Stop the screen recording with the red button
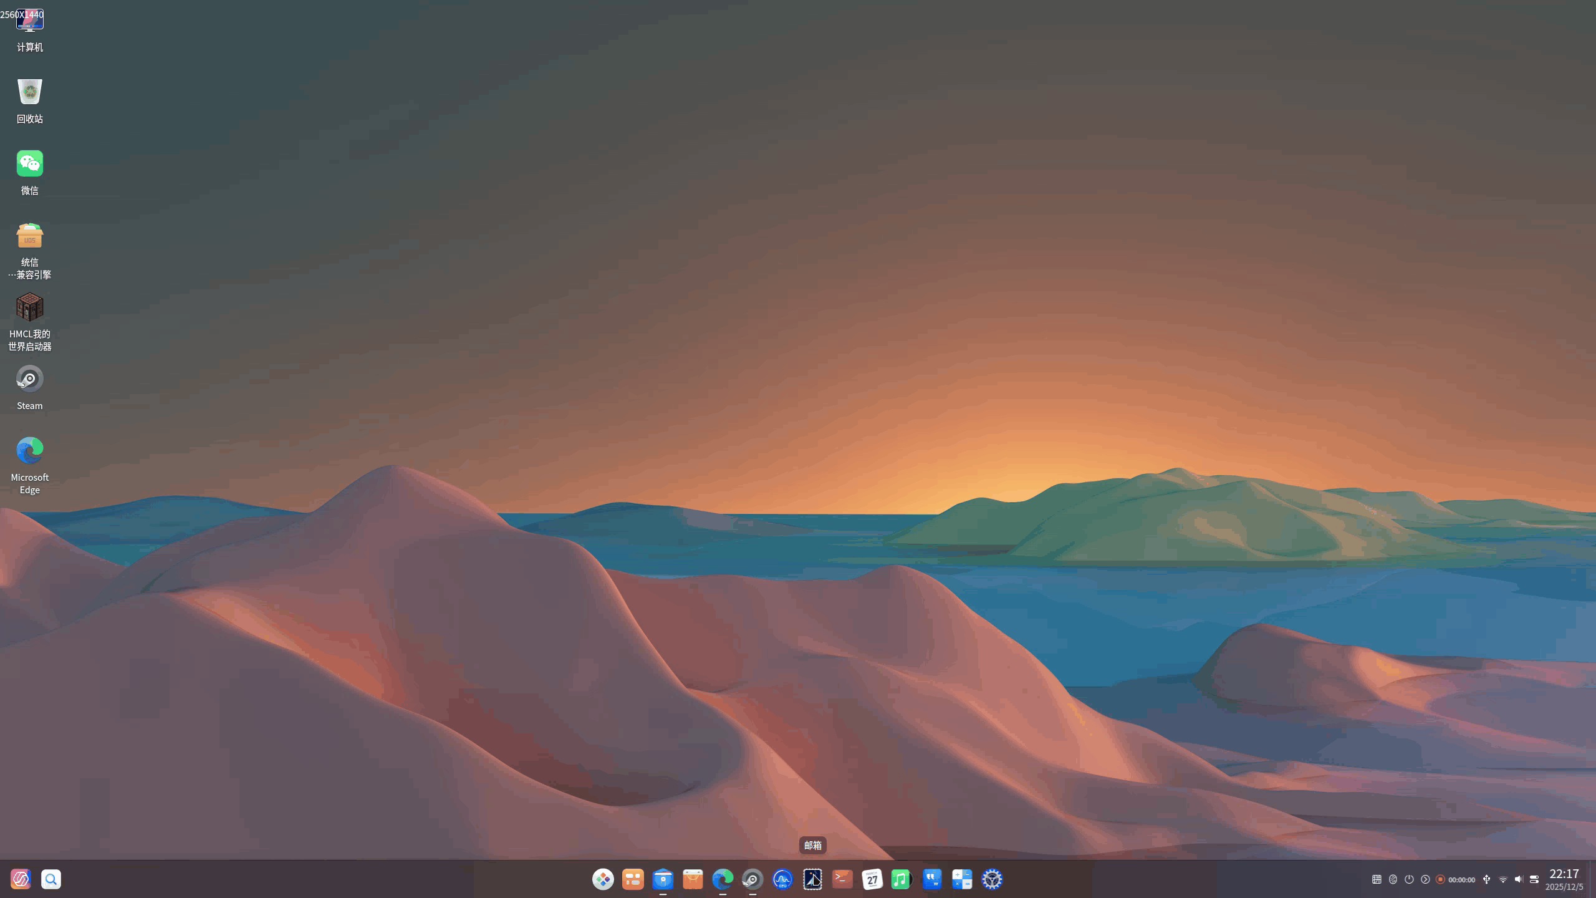The height and width of the screenshot is (898, 1596). (x=1440, y=879)
